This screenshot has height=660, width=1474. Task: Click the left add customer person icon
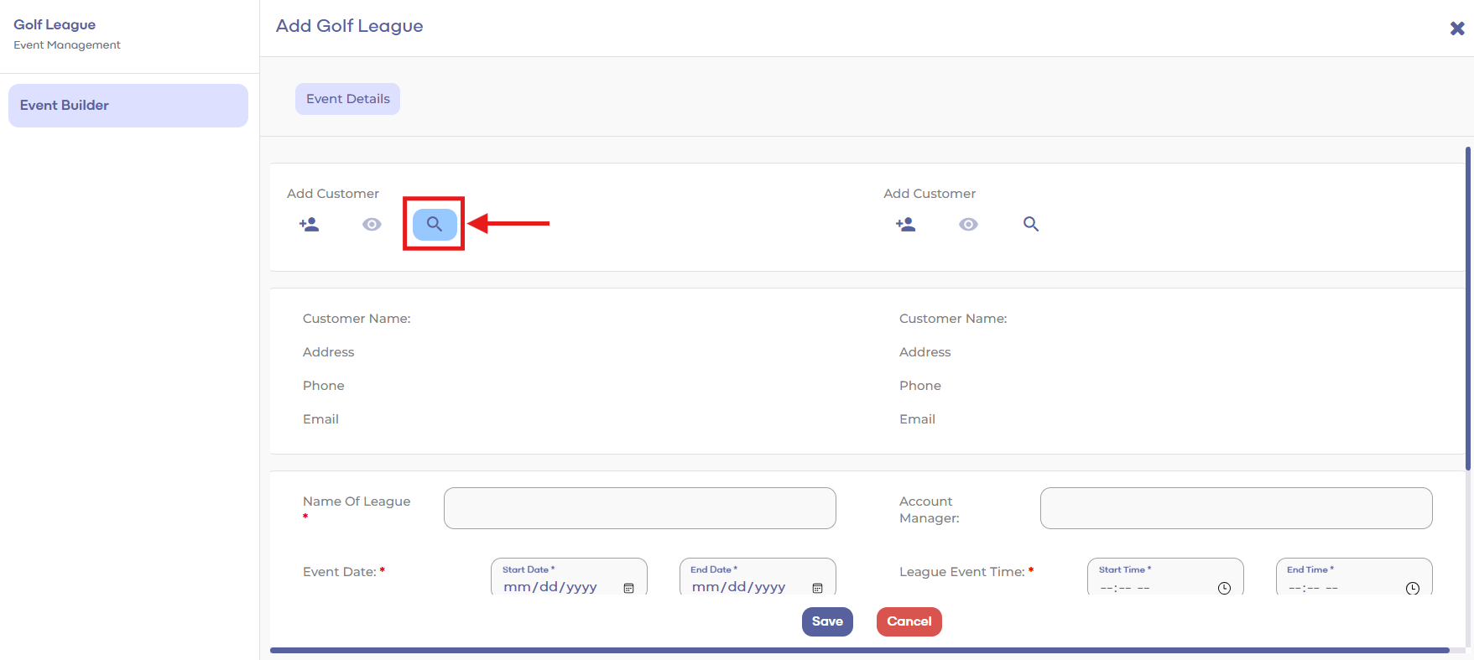309,225
